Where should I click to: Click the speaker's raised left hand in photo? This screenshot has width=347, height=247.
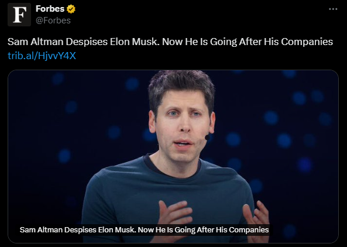175,215
